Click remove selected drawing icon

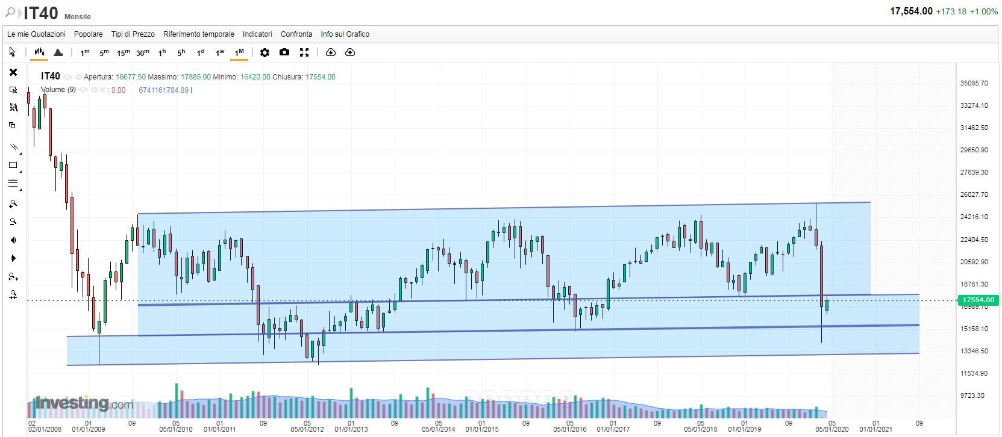(x=13, y=90)
